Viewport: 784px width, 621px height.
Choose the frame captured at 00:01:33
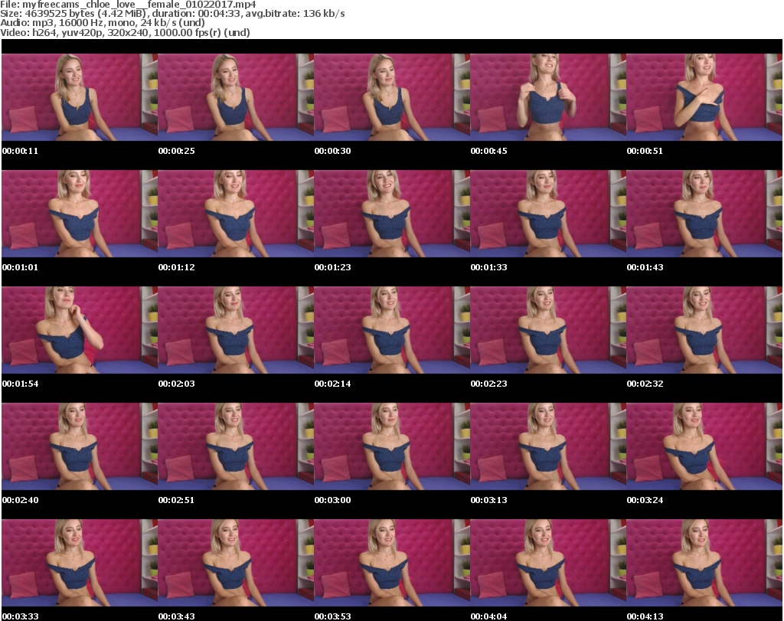click(x=548, y=214)
